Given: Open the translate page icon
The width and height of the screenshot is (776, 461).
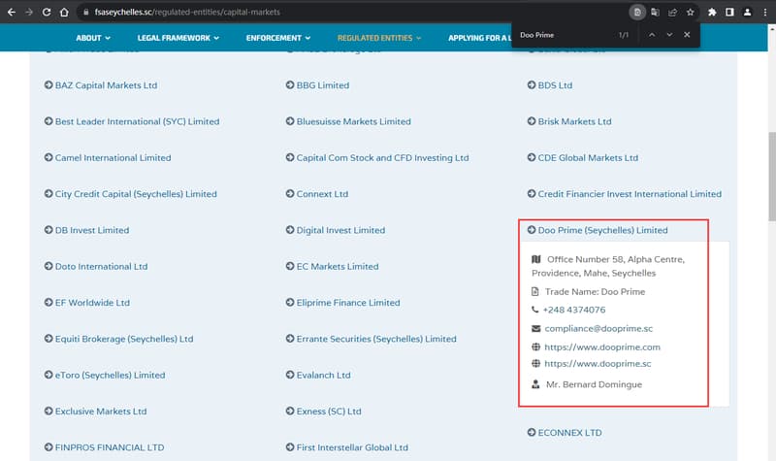Looking at the screenshot, I should 655,12.
